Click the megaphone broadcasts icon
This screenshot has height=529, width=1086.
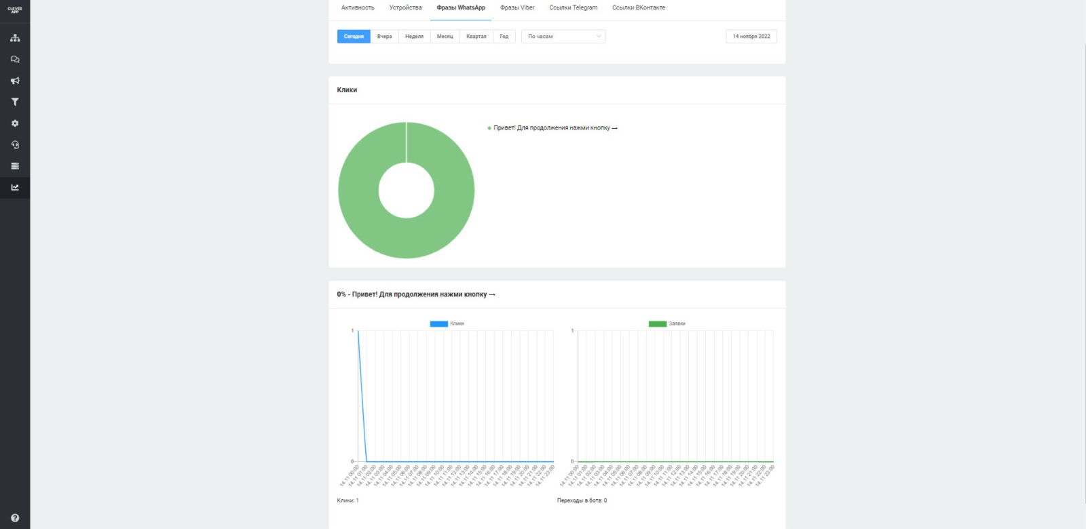coord(15,81)
